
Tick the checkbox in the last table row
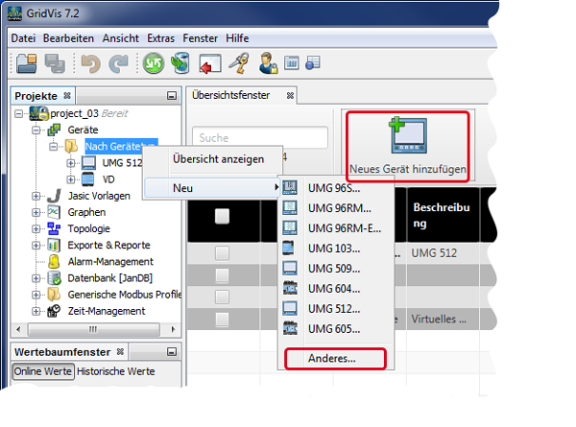pos(222,319)
